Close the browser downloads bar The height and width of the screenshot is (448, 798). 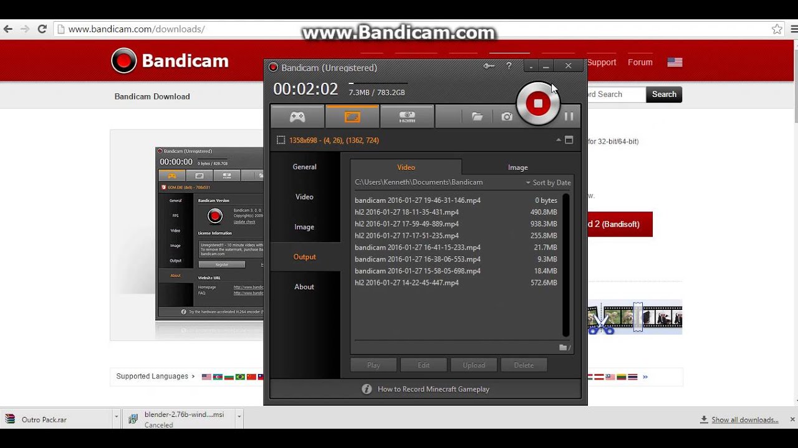(x=792, y=419)
